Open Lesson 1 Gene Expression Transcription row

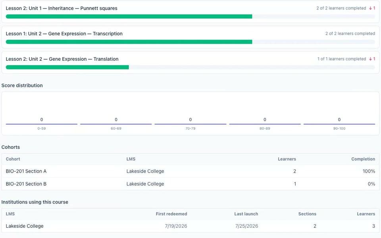pyautogui.click(x=190, y=37)
